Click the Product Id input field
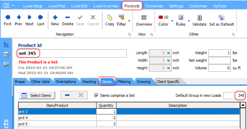The height and width of the screenshot is (129, 247). [x=72, y=53]
